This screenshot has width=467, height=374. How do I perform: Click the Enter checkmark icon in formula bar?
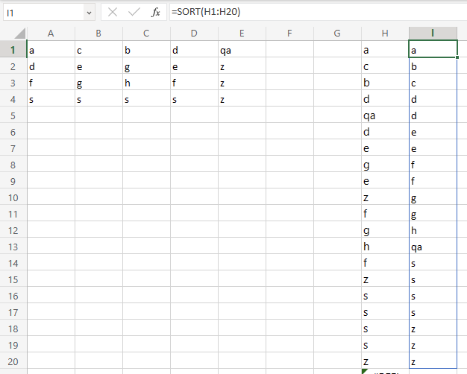(x=134, y=12)
